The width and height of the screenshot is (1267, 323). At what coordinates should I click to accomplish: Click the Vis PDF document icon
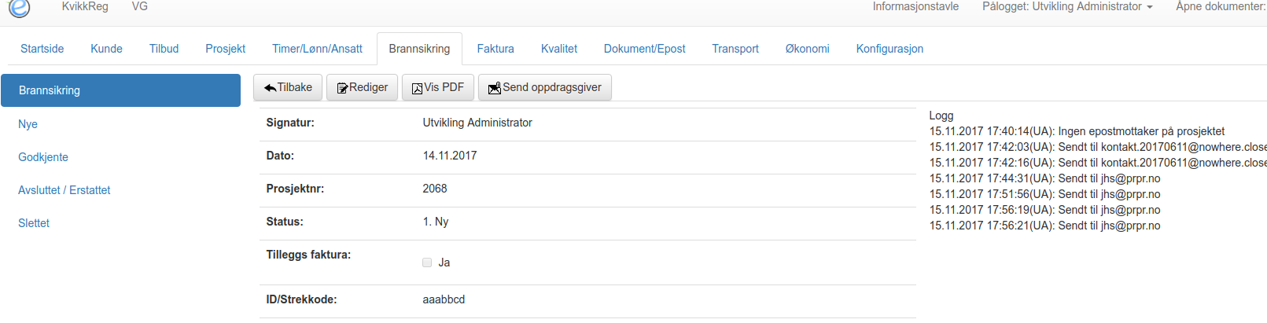pyautogui.click(x=418, y=88)
